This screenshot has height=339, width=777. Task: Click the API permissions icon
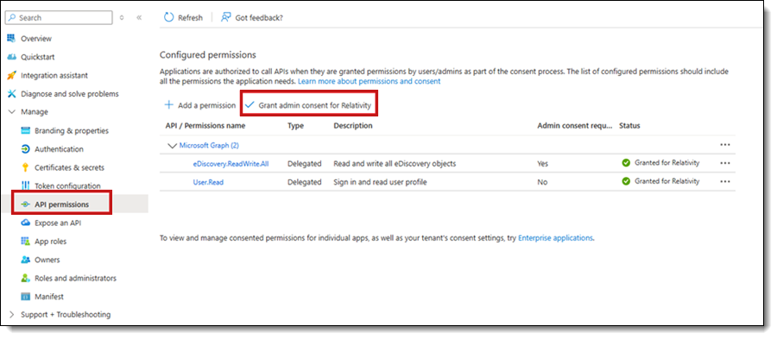point(26,204)
